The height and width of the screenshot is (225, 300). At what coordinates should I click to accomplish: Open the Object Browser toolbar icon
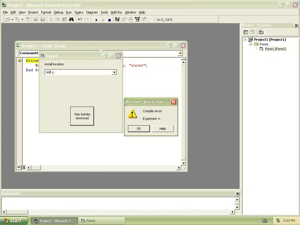137,19
